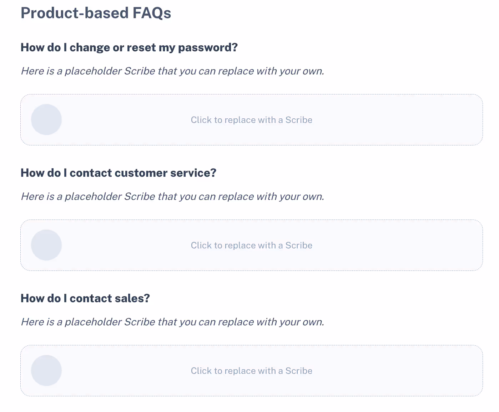Click the circle icon in password Scribe placeholder
The image size is (499, 412).
tap(46, 119)
